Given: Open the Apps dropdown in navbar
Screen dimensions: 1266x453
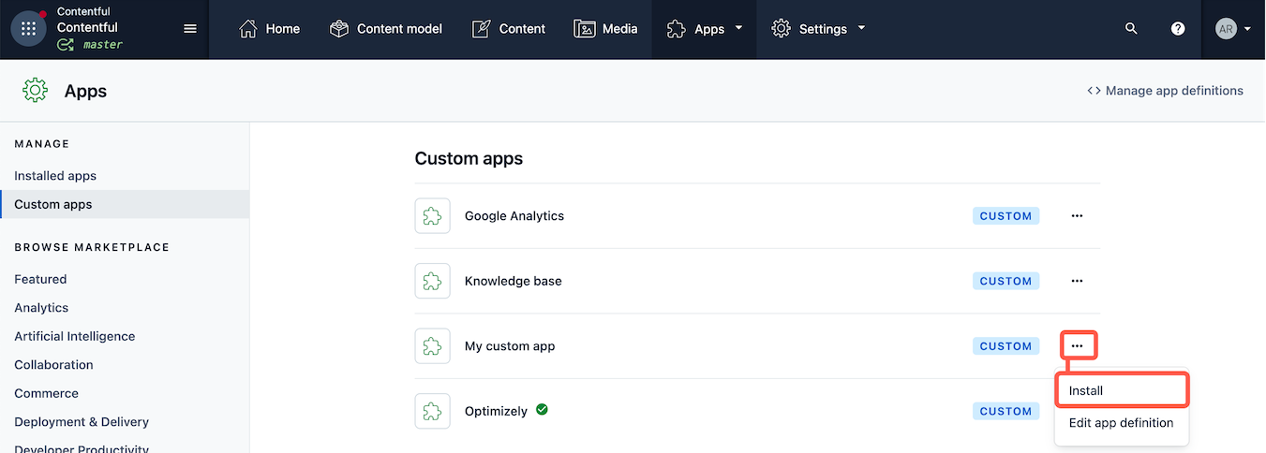Looking at the screenshot, I should (704, 29).
